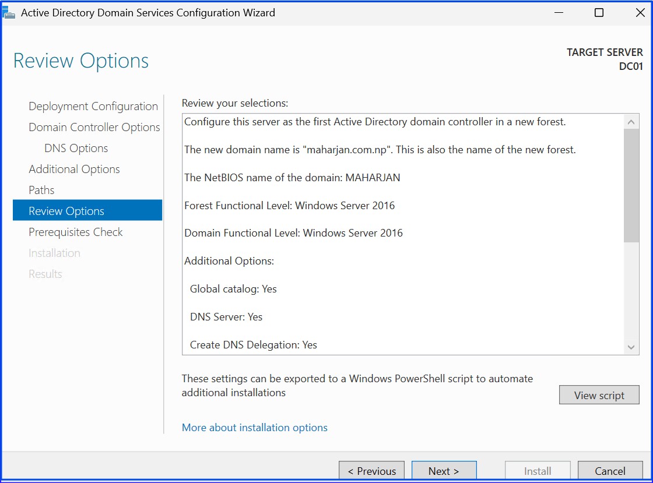Go to the Additional Options step

point(74,169)
